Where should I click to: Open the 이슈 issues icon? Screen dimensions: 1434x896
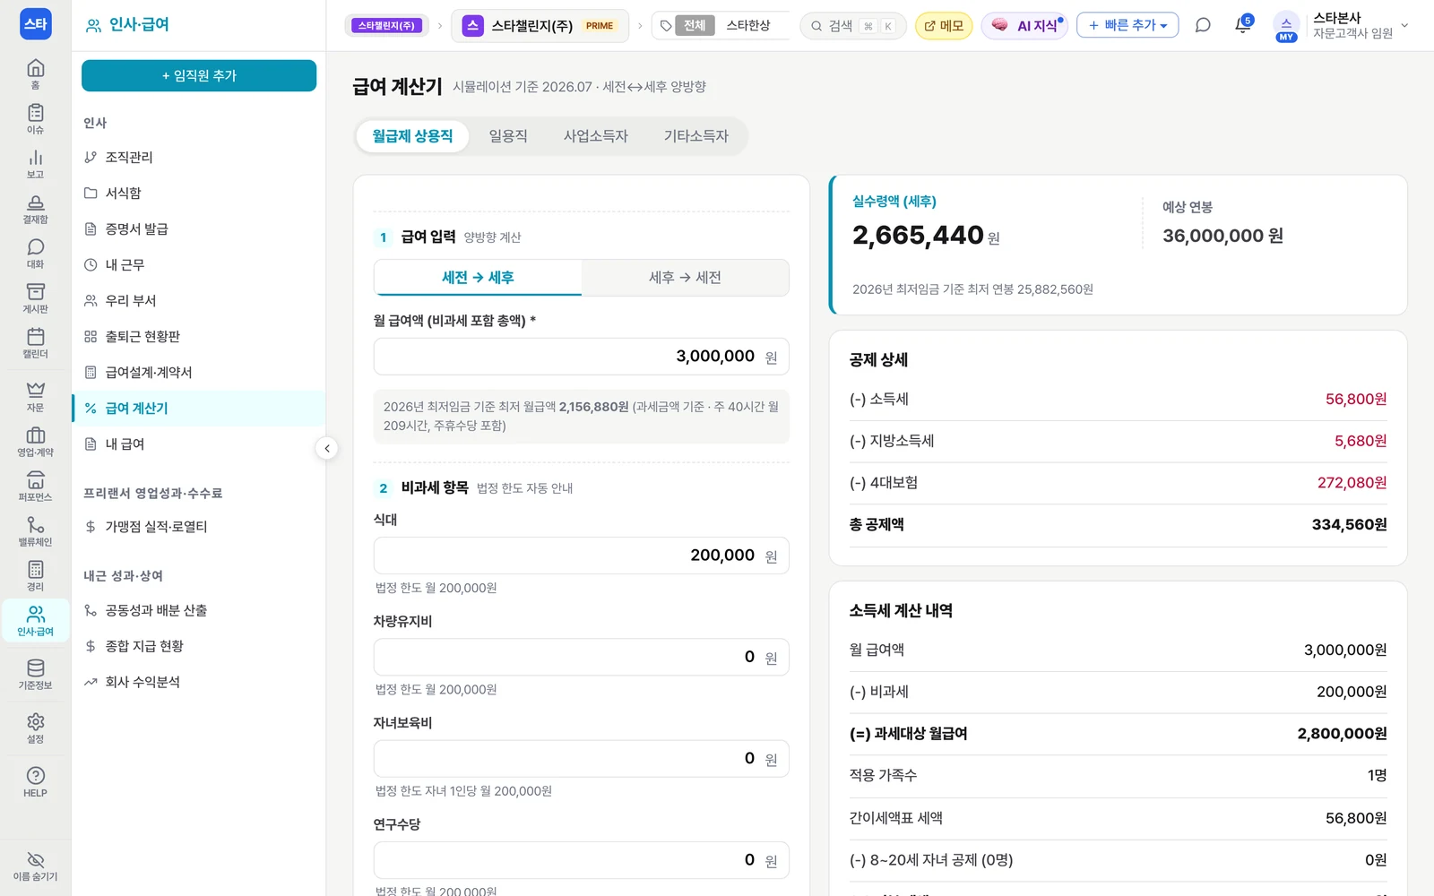(x=35, y=118)
